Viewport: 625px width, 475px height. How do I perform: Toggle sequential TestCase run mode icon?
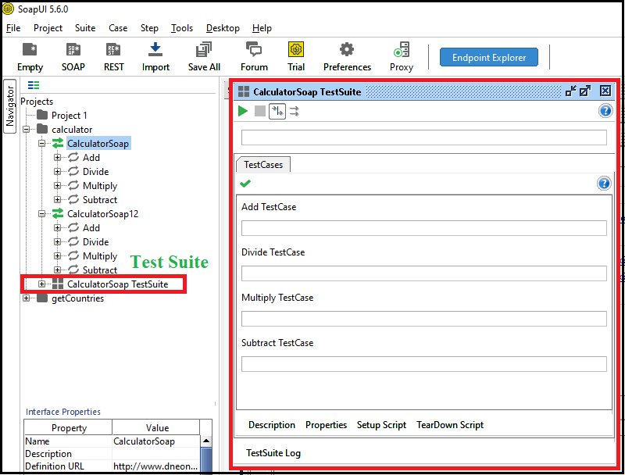pos(277,111)
